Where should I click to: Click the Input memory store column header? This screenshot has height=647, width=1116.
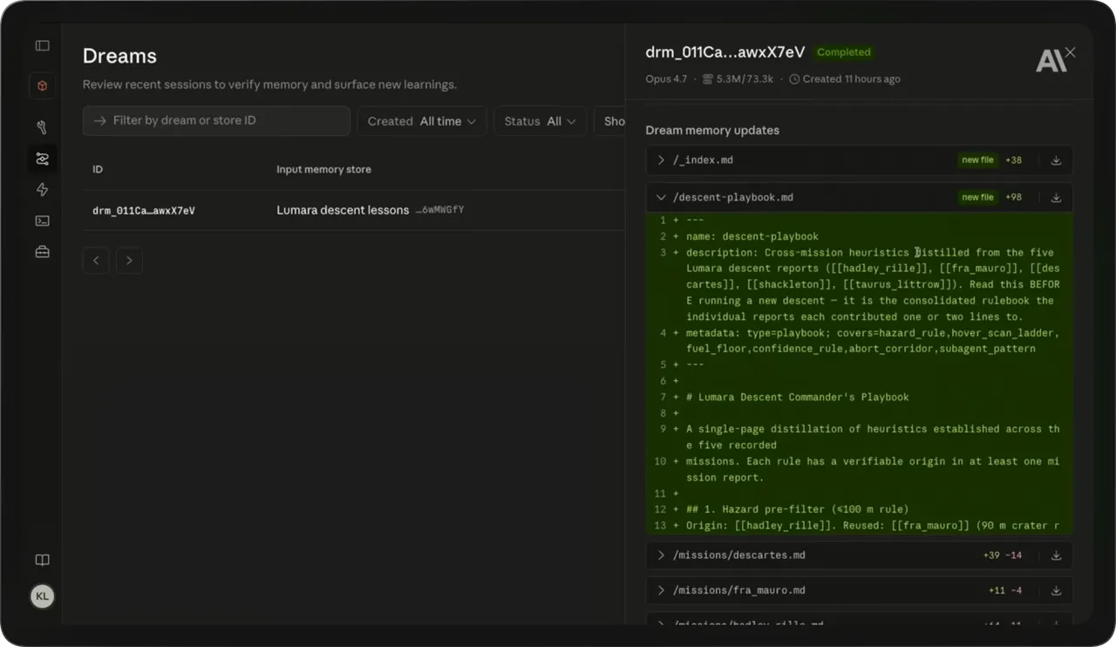(x=323, y=169)
